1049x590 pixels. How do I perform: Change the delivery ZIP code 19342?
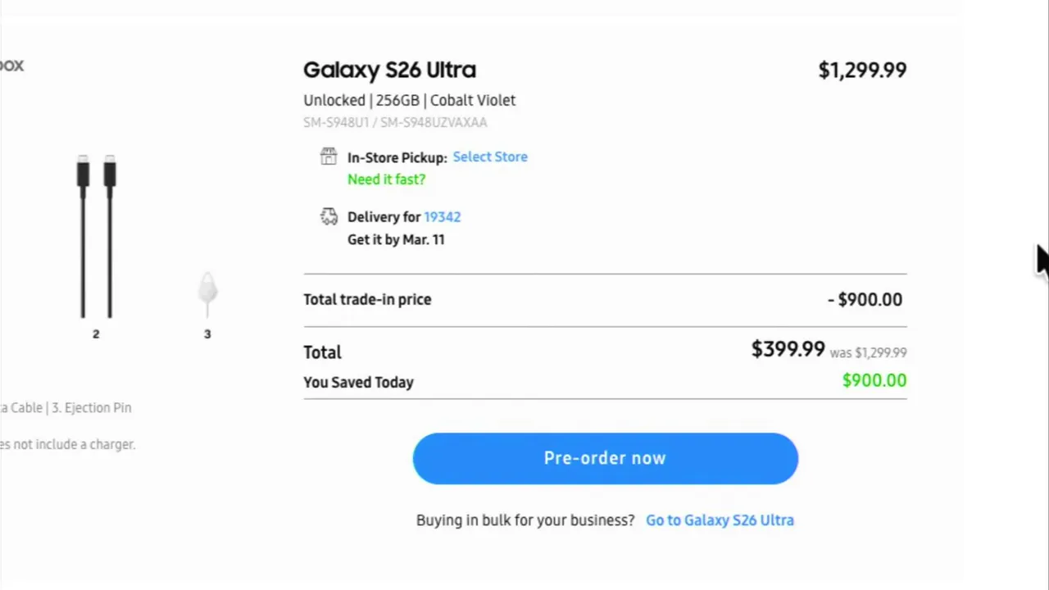(x=443, y=217)
